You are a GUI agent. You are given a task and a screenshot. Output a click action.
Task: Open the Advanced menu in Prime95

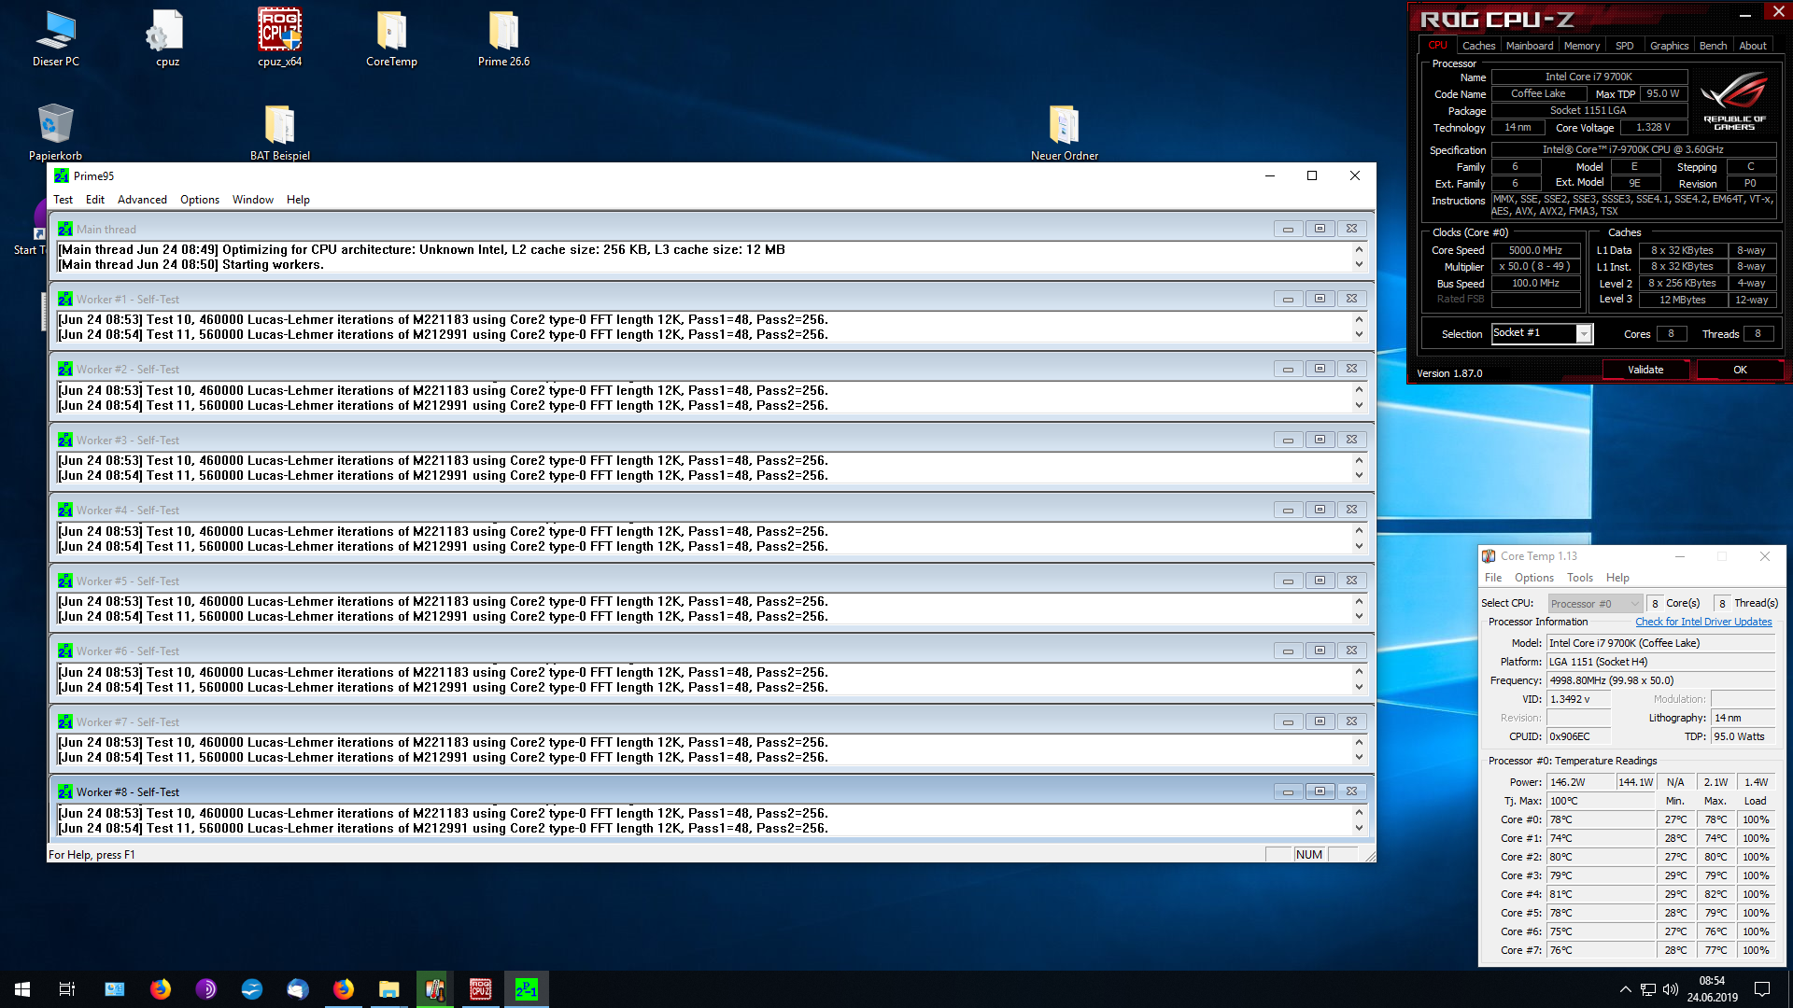[142, 200]
